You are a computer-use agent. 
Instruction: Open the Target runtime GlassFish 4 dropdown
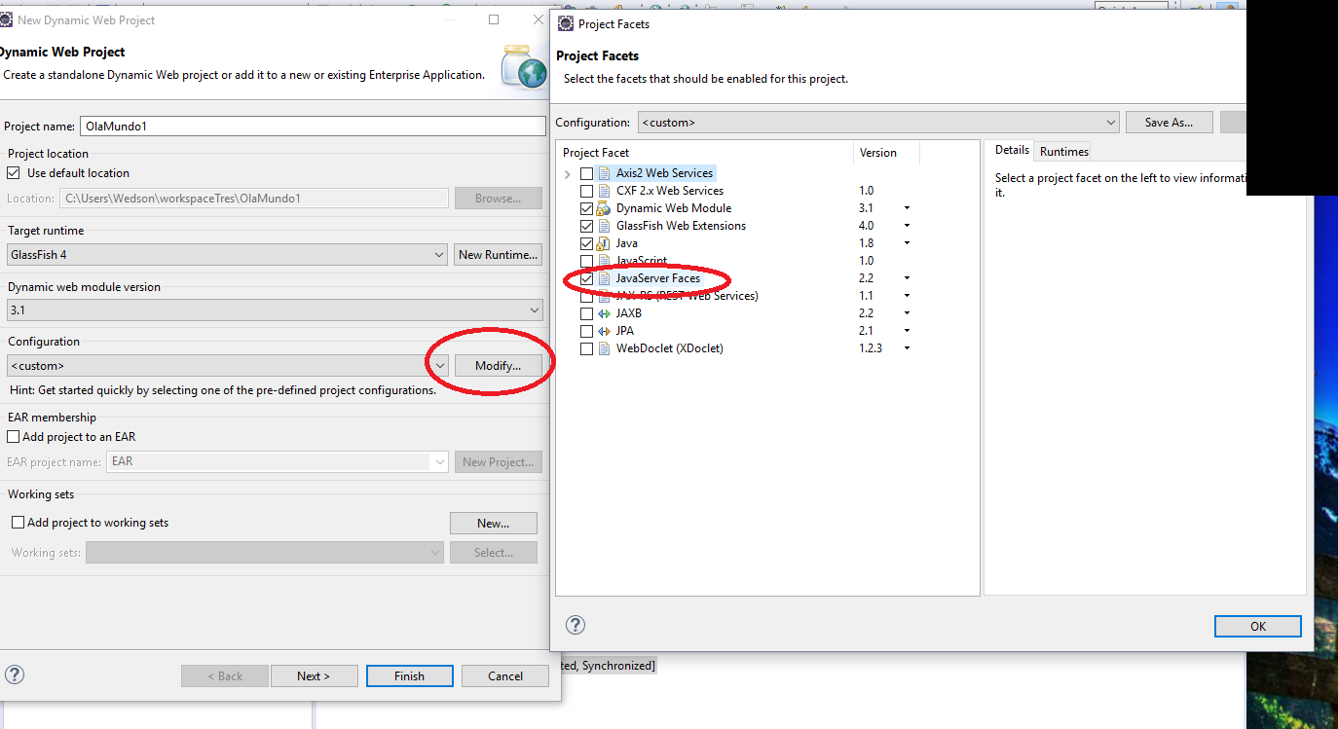pos(226,255)
